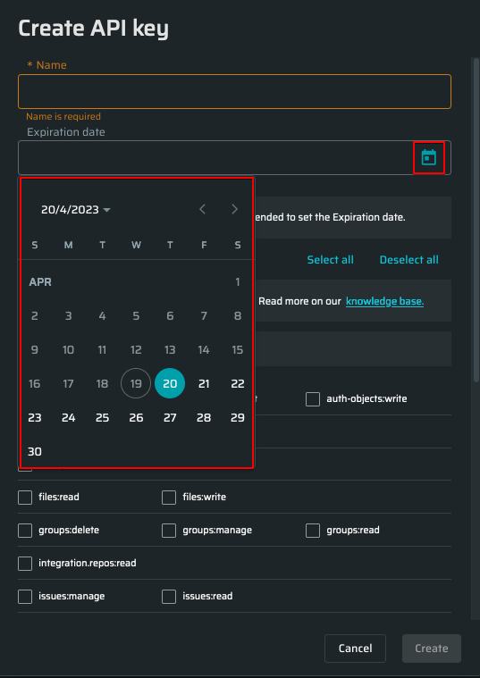Check the groups:delete permission
Screen dimensions: 480x678
coord(25,530)
